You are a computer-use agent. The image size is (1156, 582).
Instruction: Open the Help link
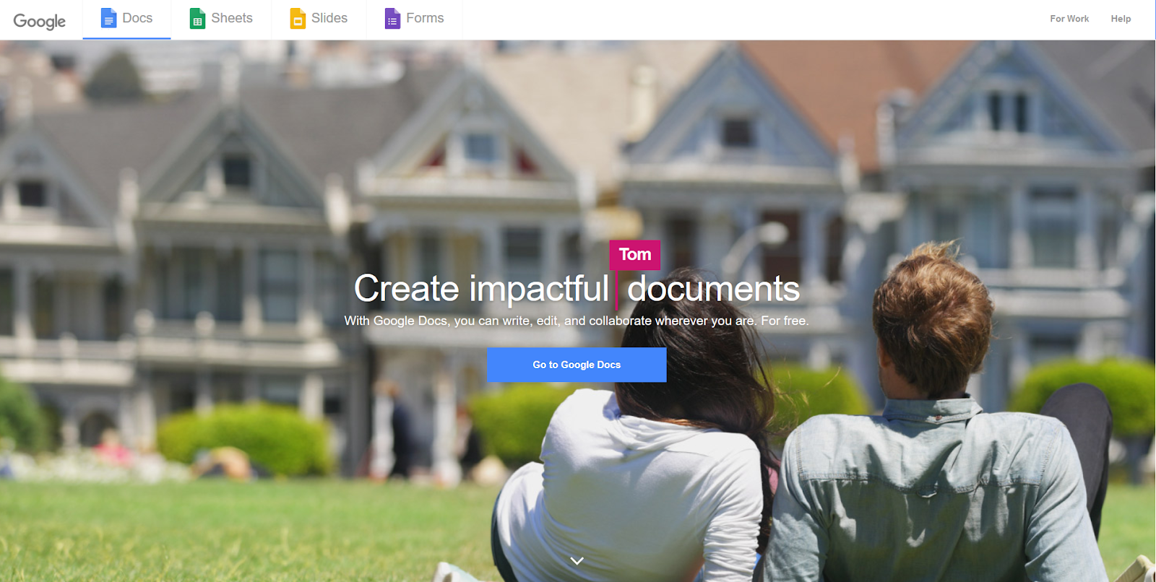(x=1121, y=19)
